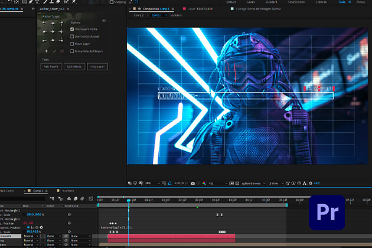Open the magnification 50% dropdown
The image size is (372, 248).
152,183
